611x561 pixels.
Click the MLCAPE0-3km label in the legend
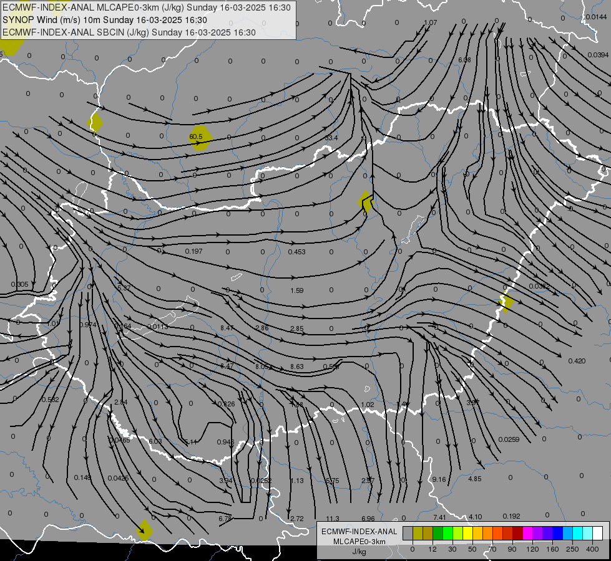(359, 542)
